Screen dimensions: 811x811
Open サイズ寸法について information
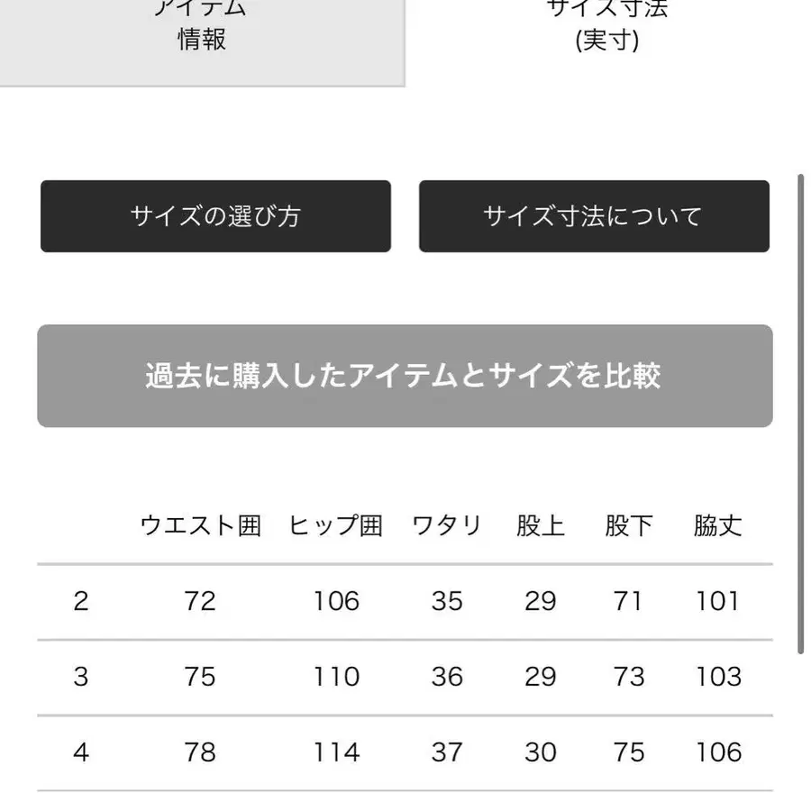tap(594, 216)
